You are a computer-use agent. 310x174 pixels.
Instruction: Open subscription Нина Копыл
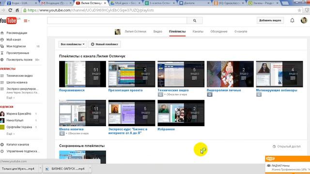pyautogui.click(x=15, y=120)
